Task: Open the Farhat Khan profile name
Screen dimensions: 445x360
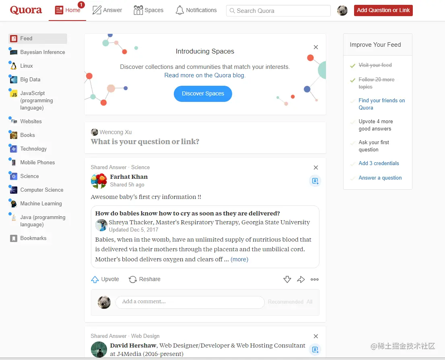Action: pyautogui.click(x=129, y=177)
